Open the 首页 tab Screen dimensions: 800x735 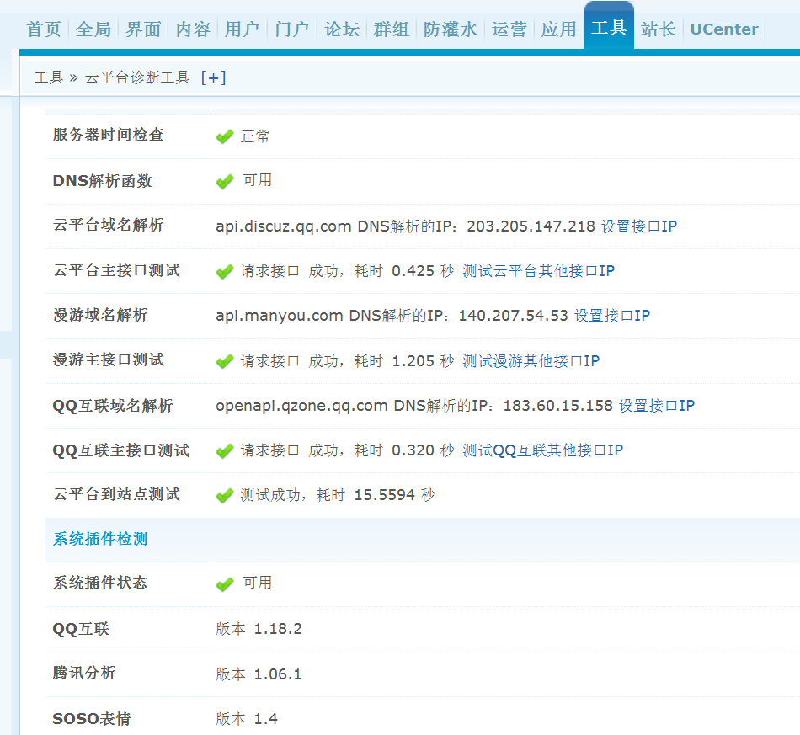[44, 29]
